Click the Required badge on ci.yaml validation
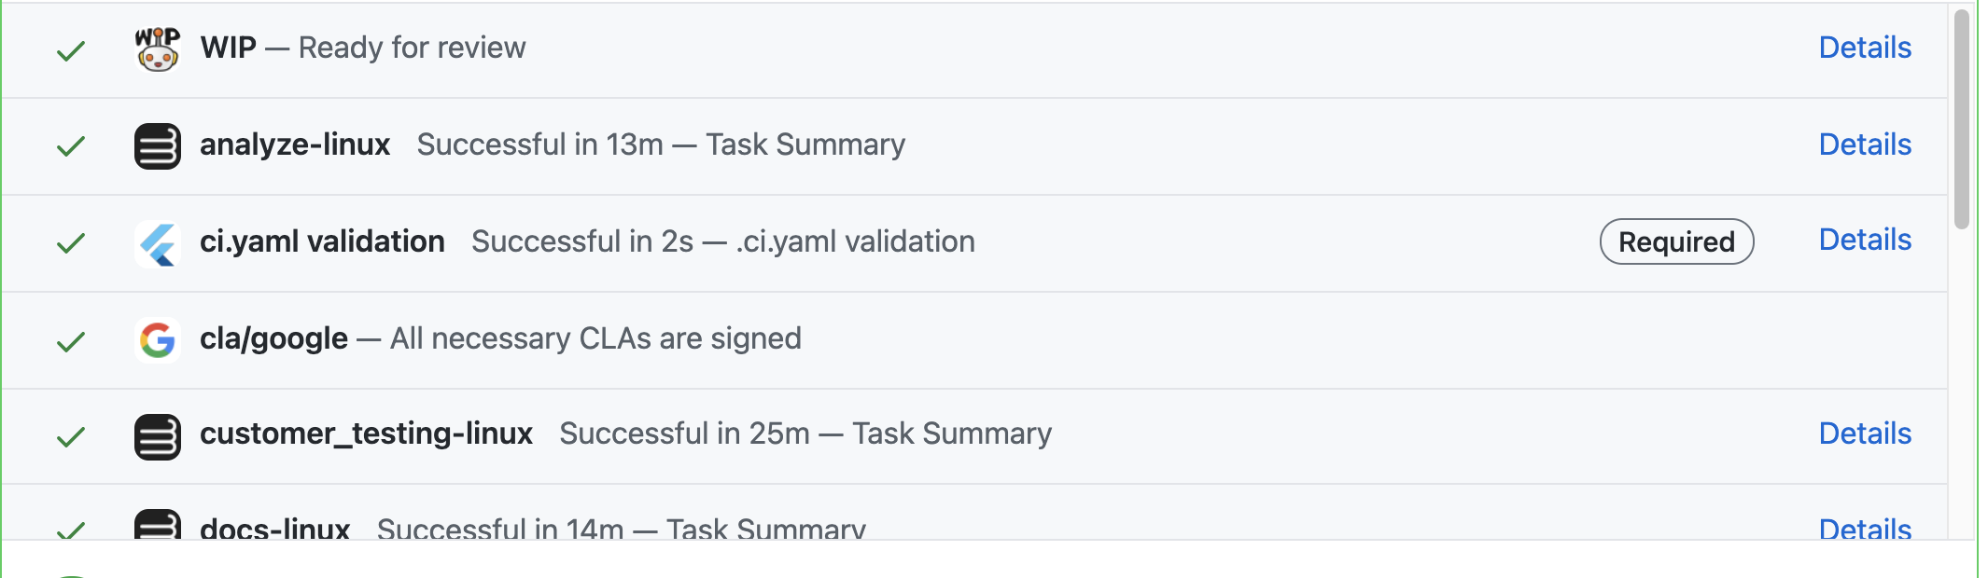 pos(1676,242)
